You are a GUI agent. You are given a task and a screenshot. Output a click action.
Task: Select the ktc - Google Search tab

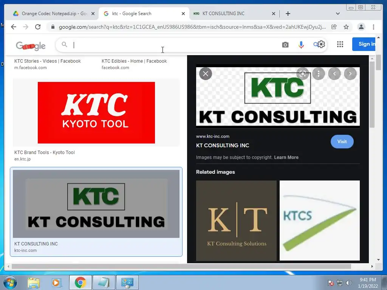click(x=144, y=14)
